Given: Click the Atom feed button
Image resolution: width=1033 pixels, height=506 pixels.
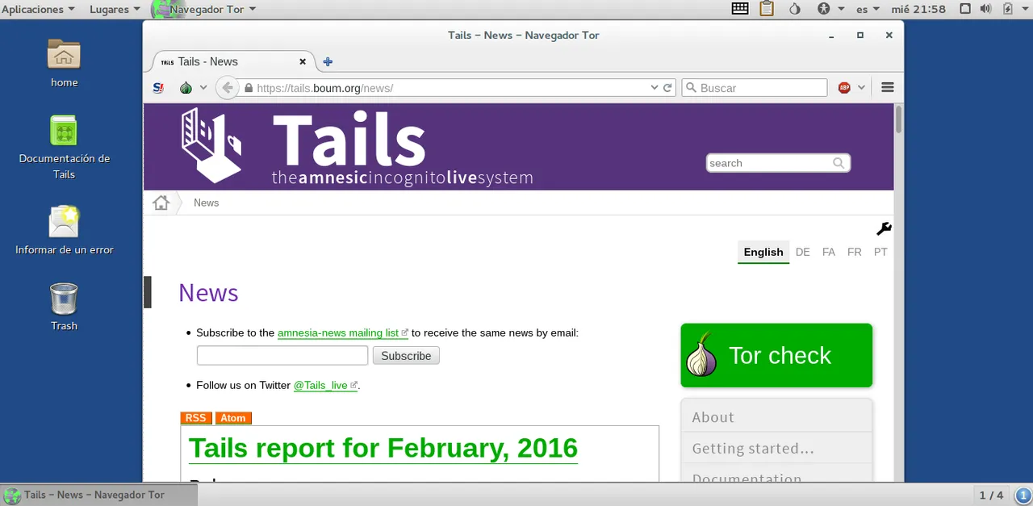Looking at the screenshot, I should [233, 418].
